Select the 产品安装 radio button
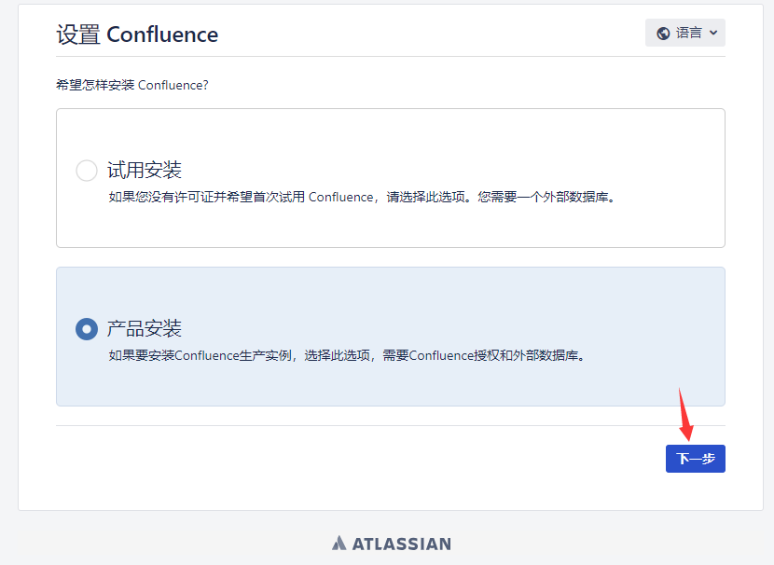The height and width of the screenshot is (565, 774). 86,329
